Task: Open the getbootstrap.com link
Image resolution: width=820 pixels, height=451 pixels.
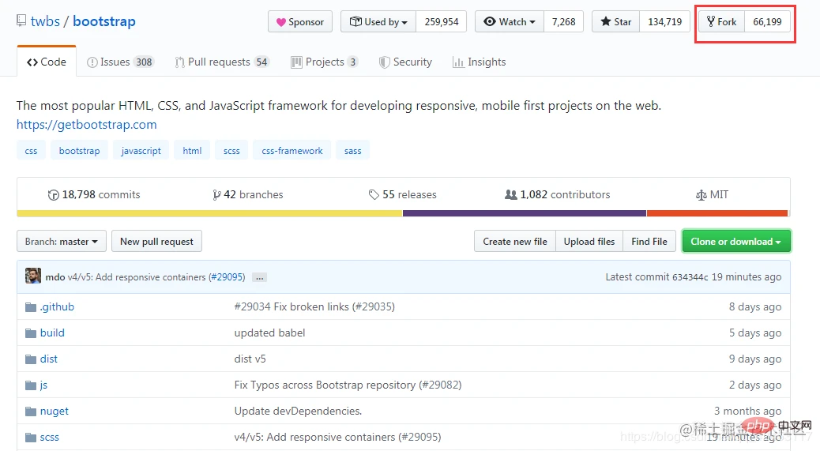Action: [x=86, y=125]
